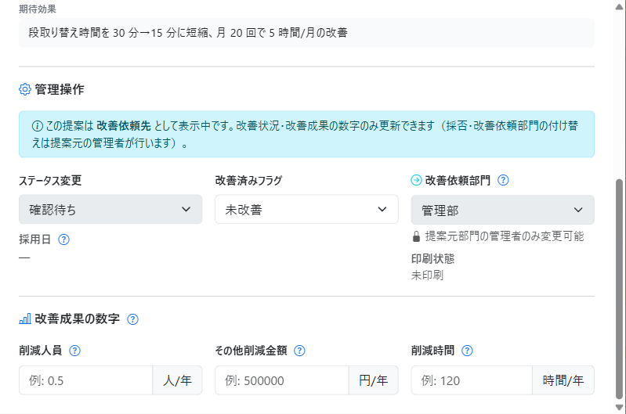Open the help icon next to 改善依頼部門

pos(503,180)
